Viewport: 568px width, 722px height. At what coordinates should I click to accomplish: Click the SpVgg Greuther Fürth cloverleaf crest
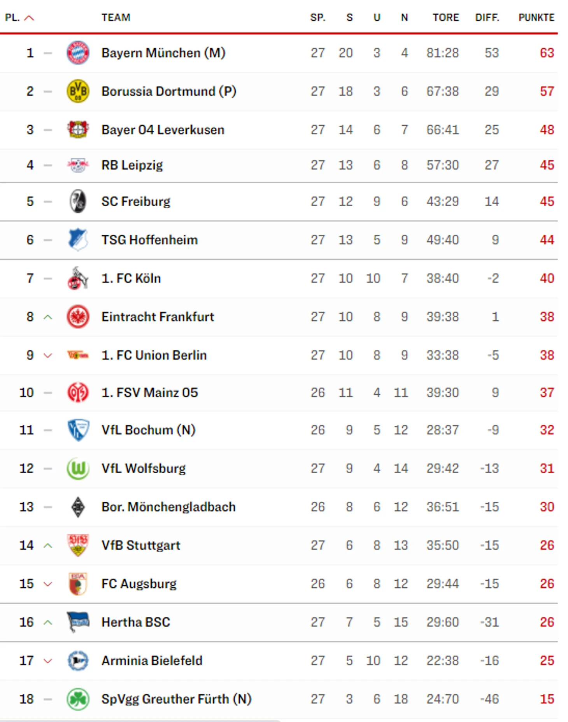78,699
